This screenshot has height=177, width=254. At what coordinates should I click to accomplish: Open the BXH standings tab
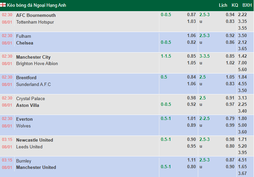pos(247,5)
